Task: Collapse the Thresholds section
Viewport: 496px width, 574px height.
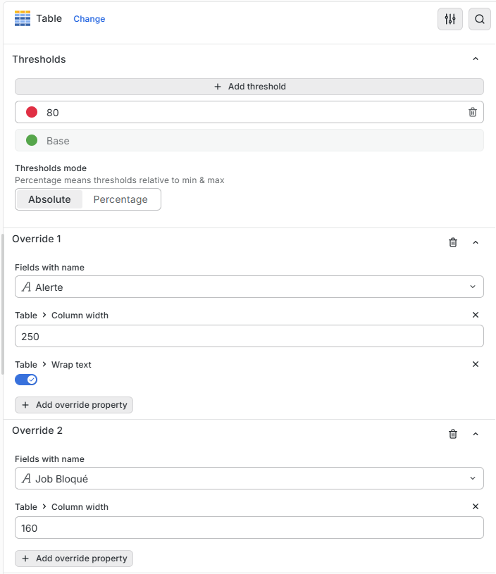Action: (x=476, y=59)
